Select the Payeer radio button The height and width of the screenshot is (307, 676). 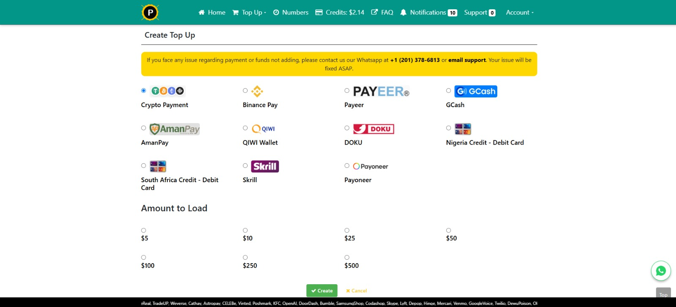[347, 90]
